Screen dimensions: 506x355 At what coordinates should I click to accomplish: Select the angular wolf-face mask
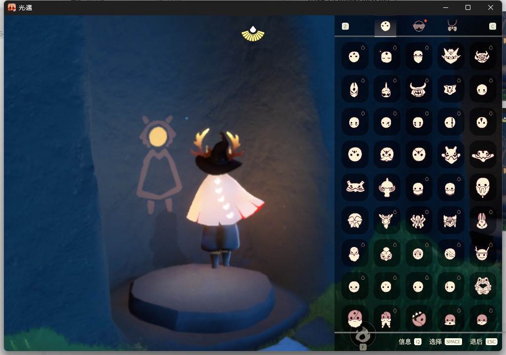tap(450, 90)
